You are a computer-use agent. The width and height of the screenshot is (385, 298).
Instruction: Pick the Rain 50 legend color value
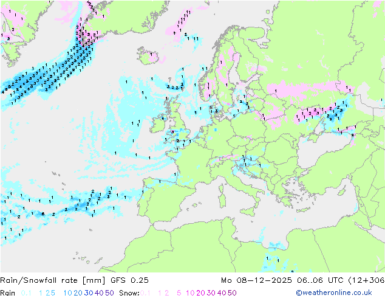click(x=109, y=293)
